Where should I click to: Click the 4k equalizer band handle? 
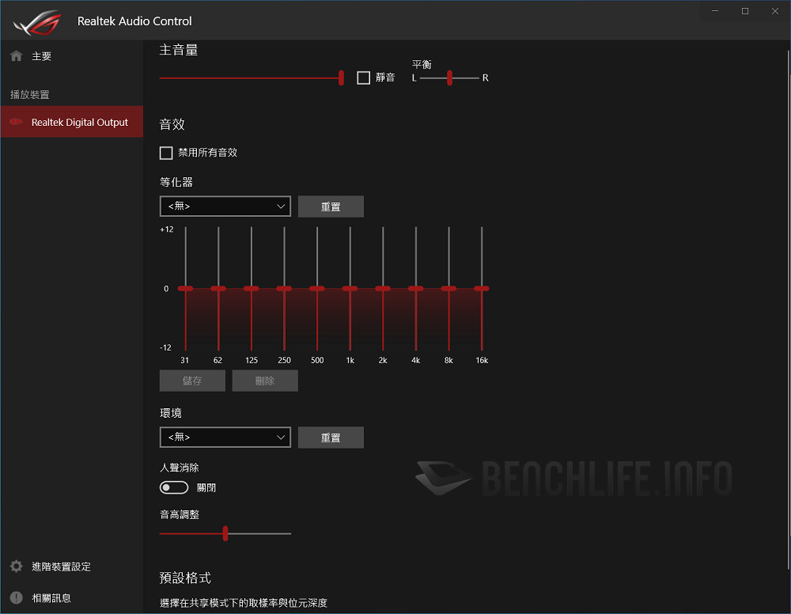[416, 289]
